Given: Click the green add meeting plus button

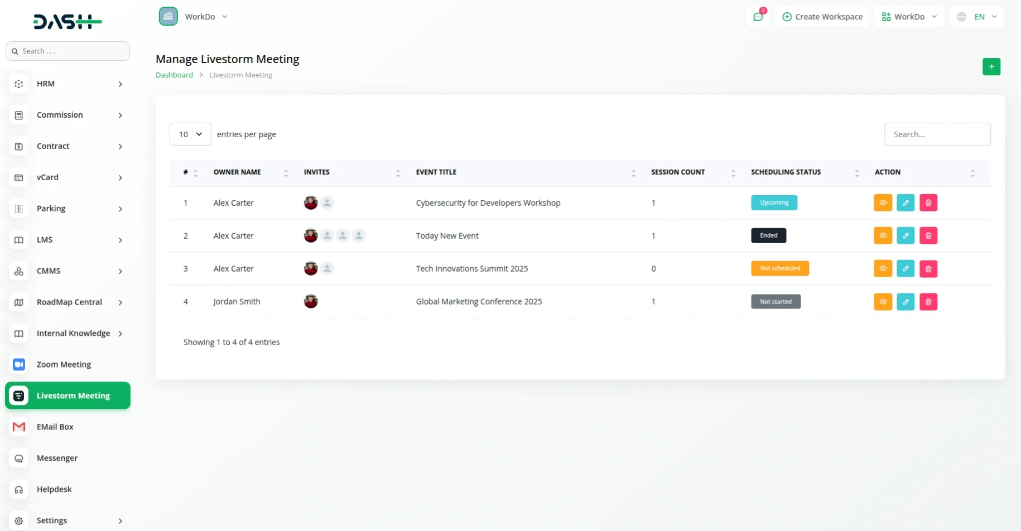Looking at the screenshot, I should pyautogui.click(x=991, y=67).
